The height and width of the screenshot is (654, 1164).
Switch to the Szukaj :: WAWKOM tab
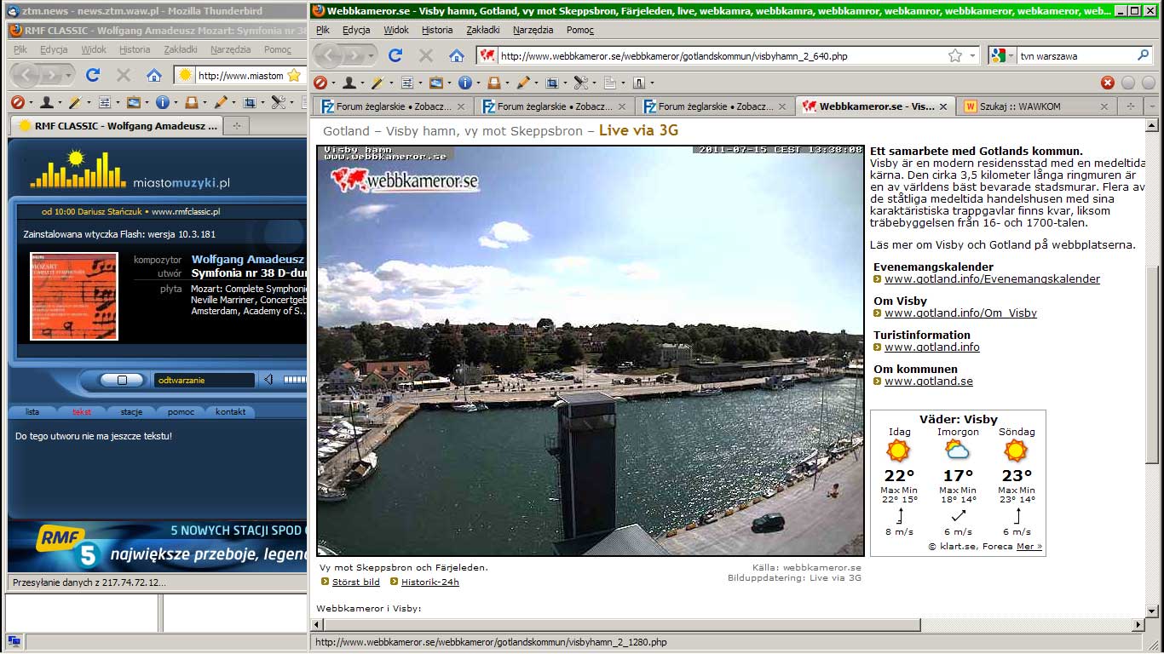point(1019,106)
